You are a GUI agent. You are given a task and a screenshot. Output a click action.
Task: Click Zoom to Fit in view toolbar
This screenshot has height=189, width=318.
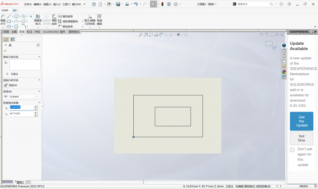point(141,35)
